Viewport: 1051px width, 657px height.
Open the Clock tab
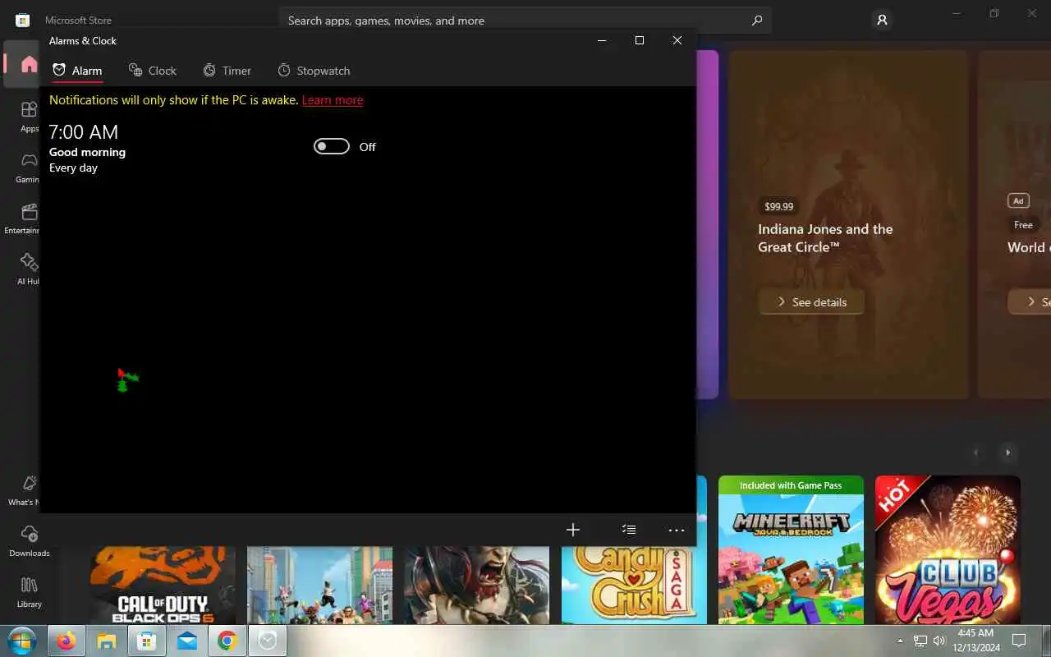pos(153,71)
